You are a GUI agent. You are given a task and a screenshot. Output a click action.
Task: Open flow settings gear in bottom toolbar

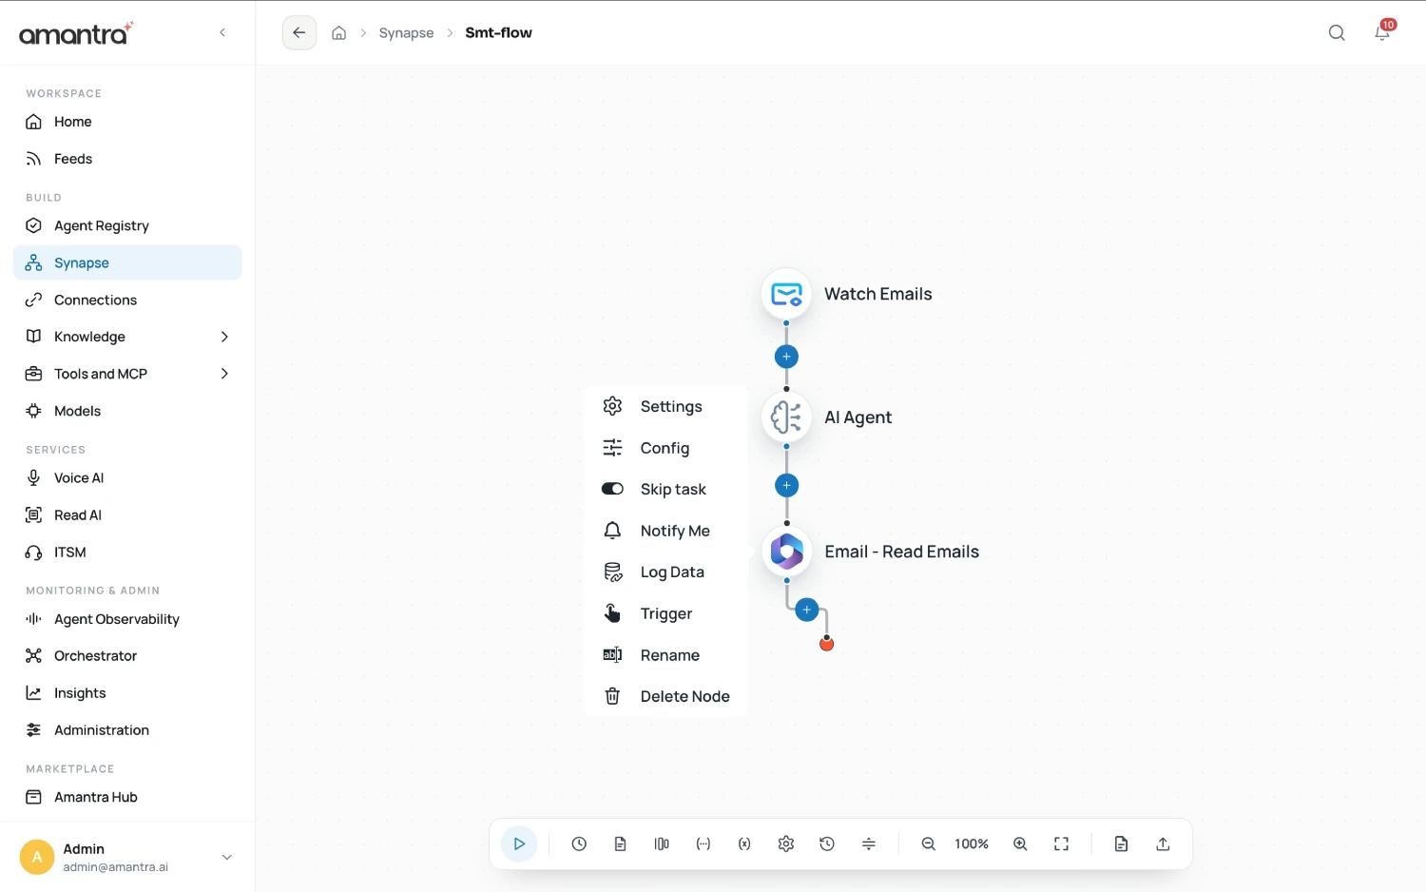point(785,844)
